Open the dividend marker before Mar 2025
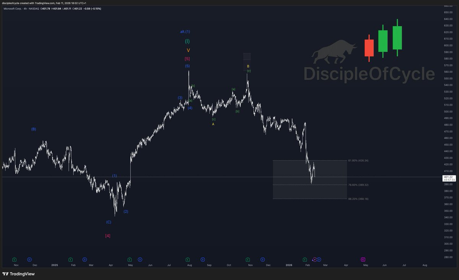This screenshot has width=459, height=280. (x=85, y=259)
